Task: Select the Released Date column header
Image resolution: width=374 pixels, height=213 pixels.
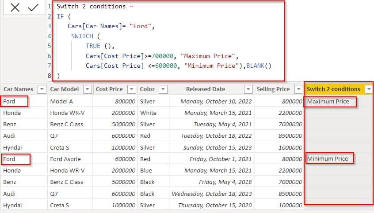Action: [x=206, y=89]
